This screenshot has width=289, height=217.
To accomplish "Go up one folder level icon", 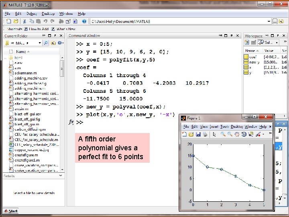I will coord(281,21).
